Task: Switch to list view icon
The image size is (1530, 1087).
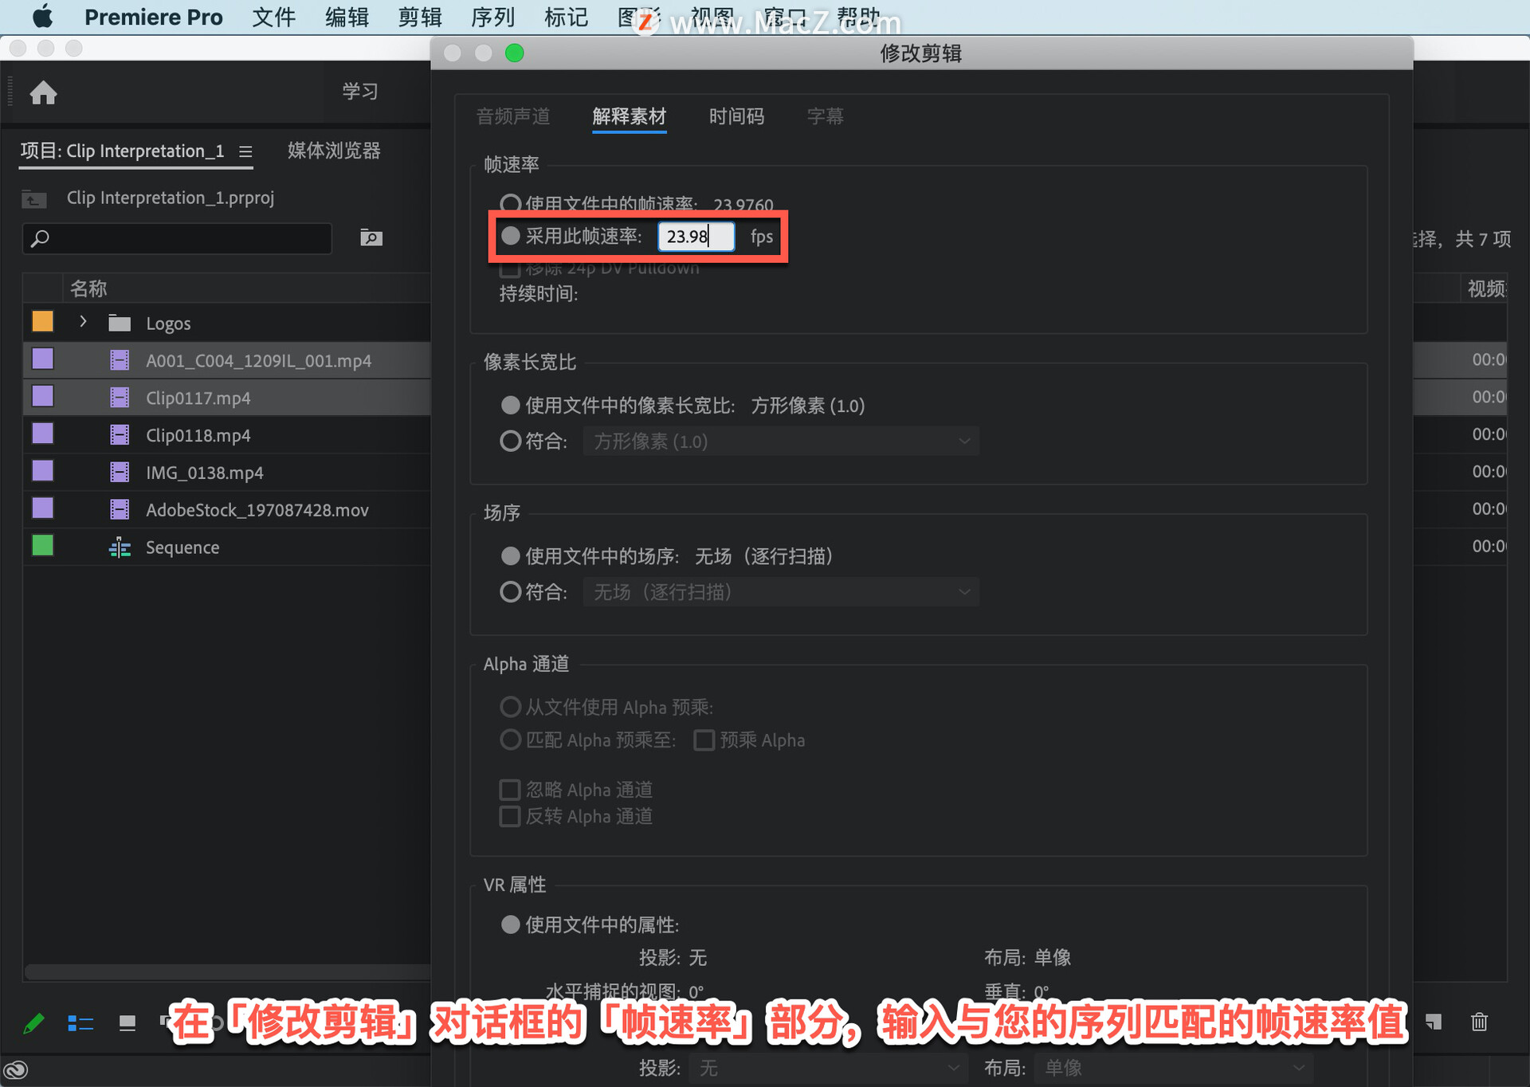Action: [80, 1022]
